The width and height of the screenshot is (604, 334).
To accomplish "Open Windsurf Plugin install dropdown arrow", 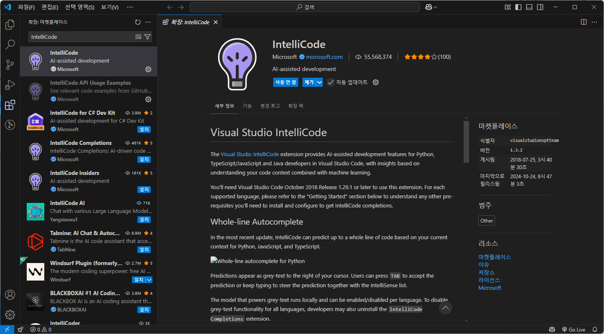I will point(149,280).
